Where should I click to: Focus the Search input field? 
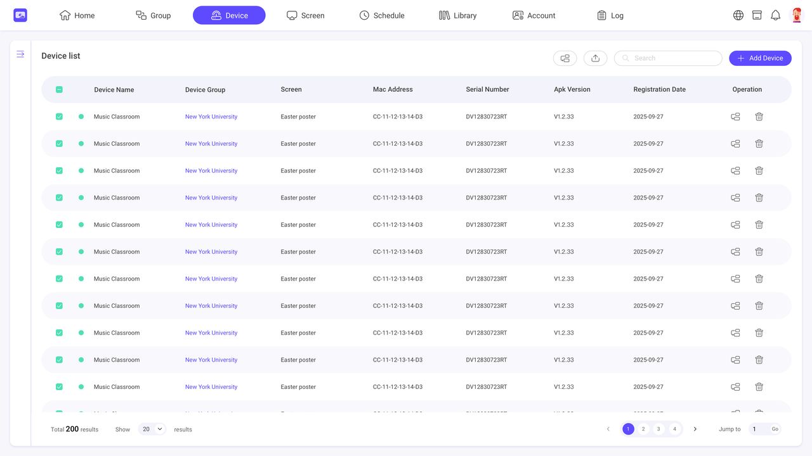(668, 58)
